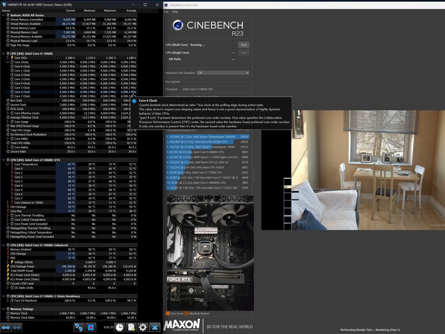Click the PC build photo in Cinebench panel

(x=210, y=253)
